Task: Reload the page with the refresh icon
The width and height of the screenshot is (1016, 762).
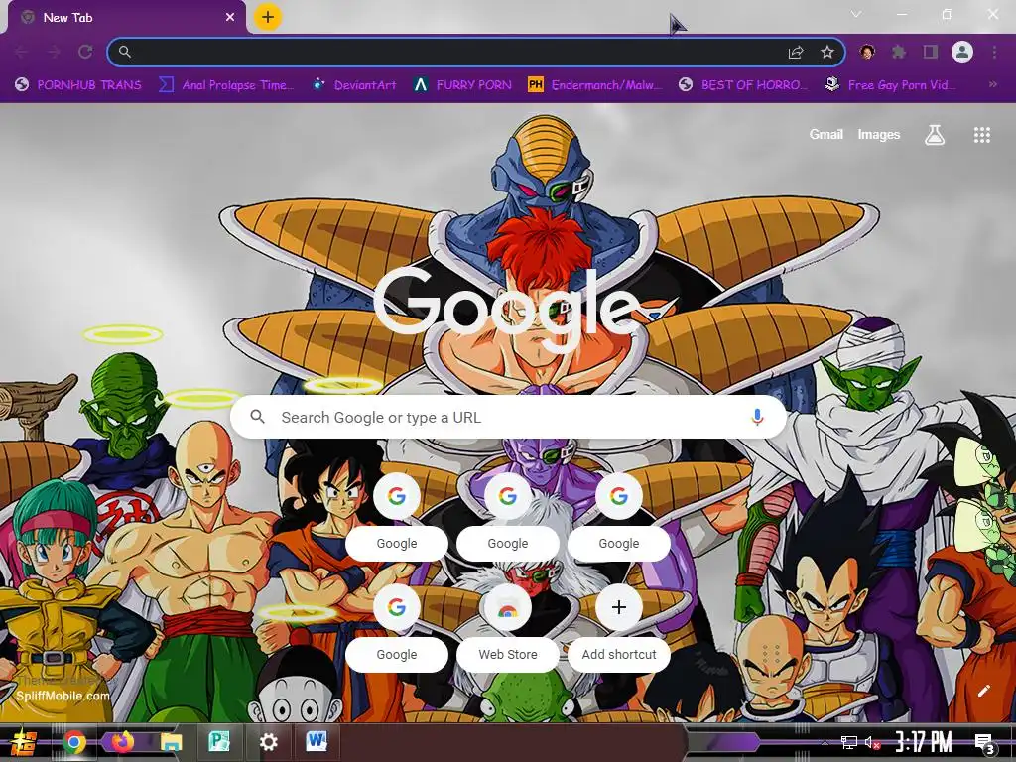Action: click(85, 52)
